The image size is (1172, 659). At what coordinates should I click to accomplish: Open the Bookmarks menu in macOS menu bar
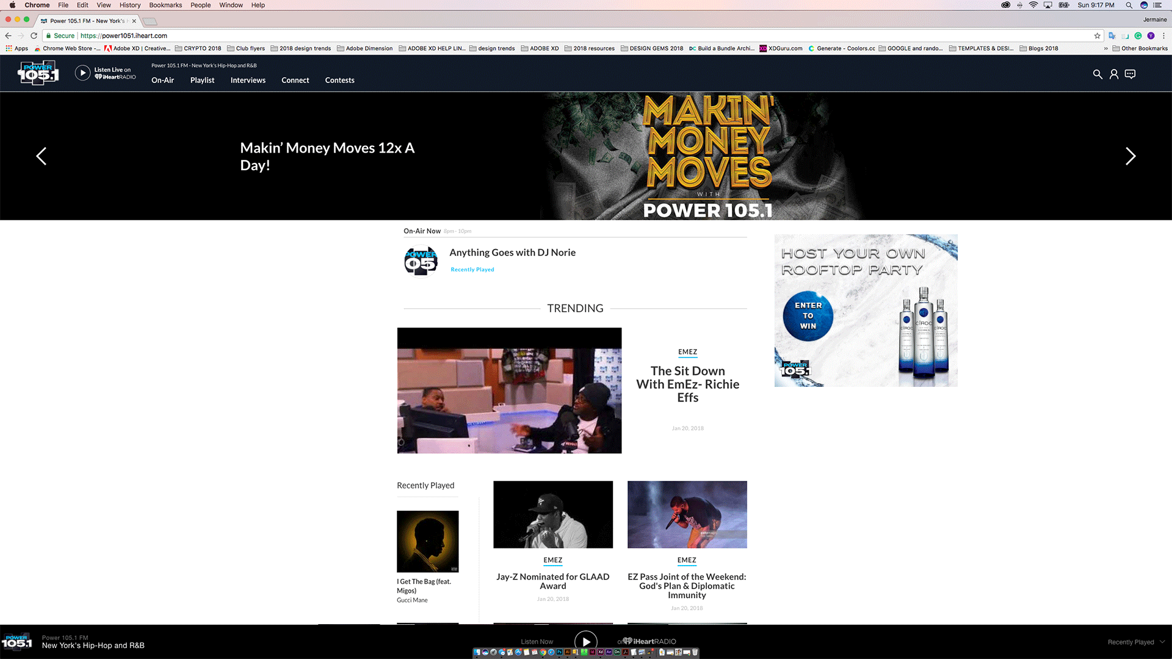click(x=165, y=5)
